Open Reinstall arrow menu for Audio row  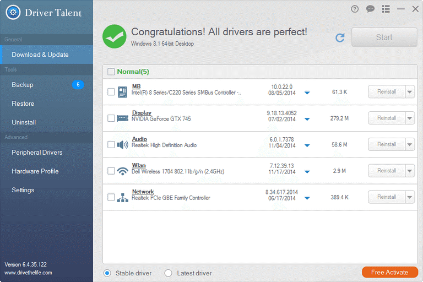point(410,144)
